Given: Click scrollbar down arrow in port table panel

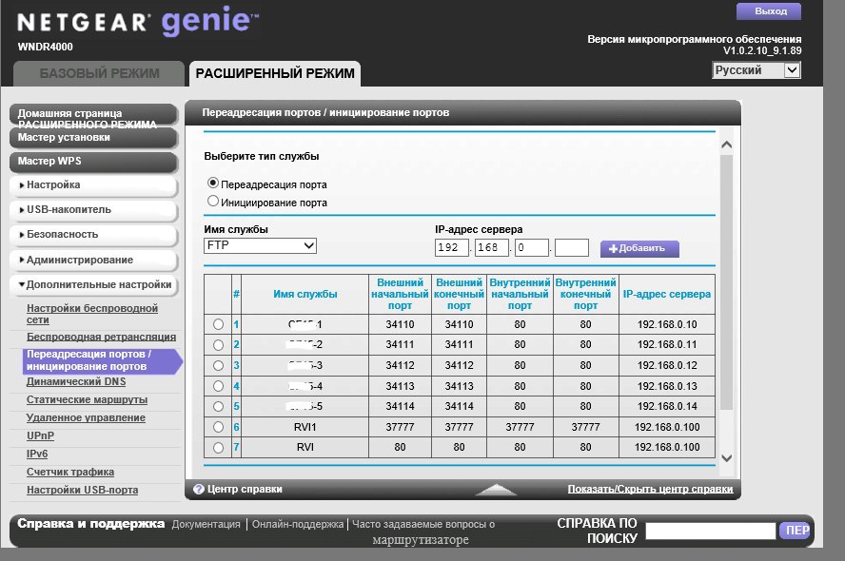Looking at the screenshot, I should [x=726, y=458].
